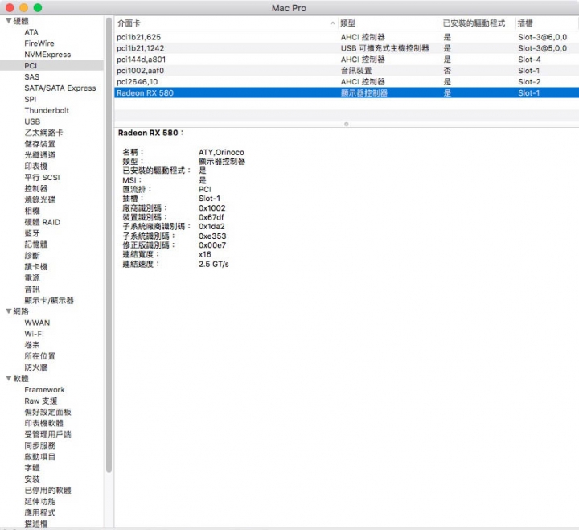The width and height of the screenshot is (579, 530).
Task: Select the Radeon RX 580 row
Action: point(347,92)
